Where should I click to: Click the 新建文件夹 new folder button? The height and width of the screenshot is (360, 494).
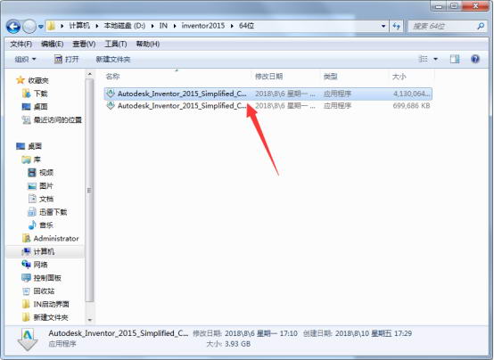pyautogui.click(x=112, y=59)
